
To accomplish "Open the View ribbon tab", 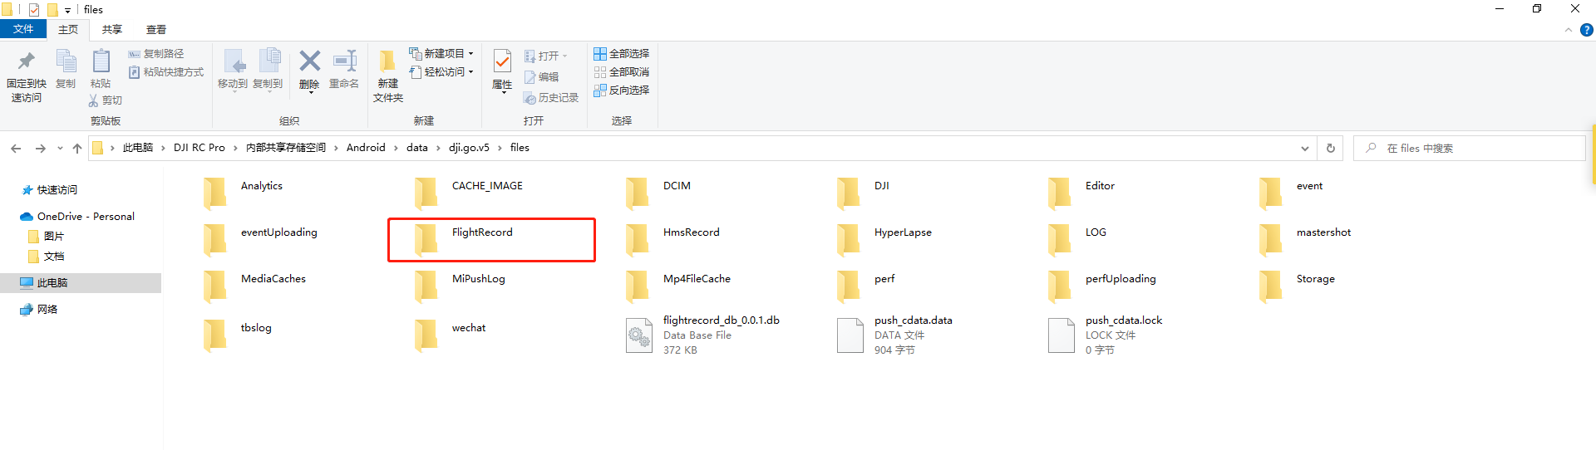I will click(x=156, y=30).
